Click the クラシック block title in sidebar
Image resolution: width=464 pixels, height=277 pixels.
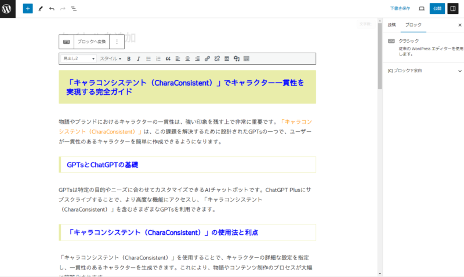[x=409, y=40]
